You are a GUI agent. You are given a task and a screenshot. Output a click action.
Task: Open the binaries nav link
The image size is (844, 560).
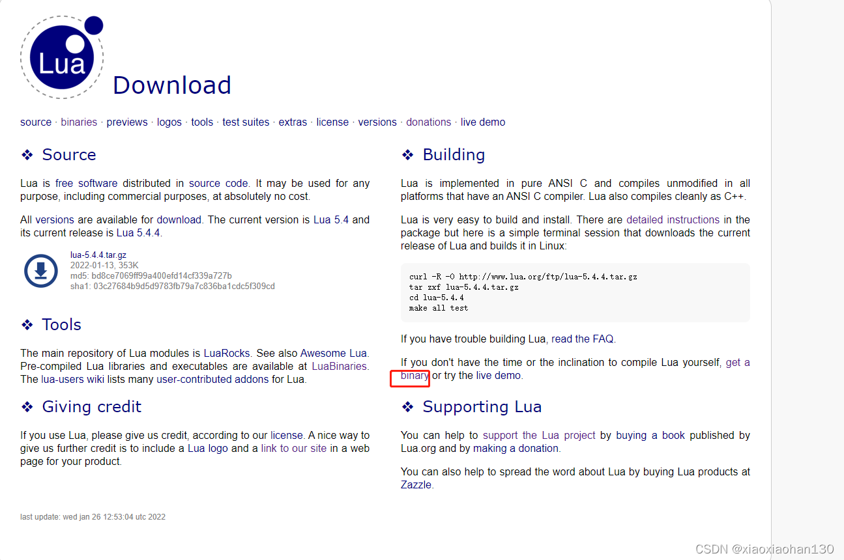79,122
